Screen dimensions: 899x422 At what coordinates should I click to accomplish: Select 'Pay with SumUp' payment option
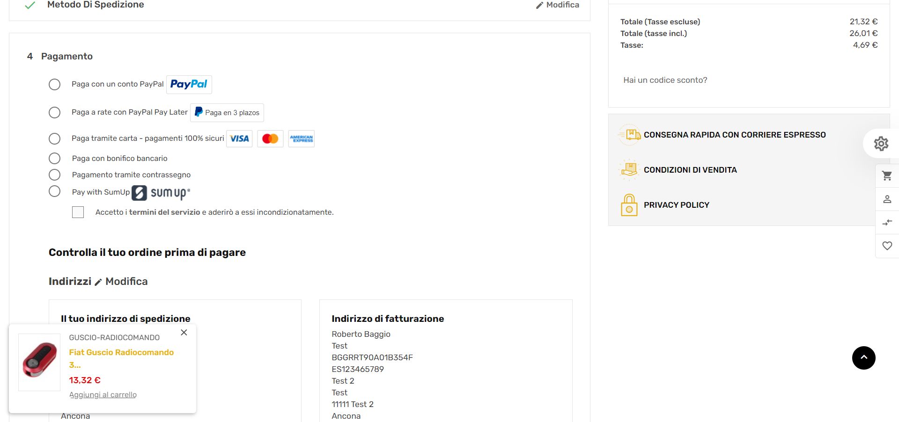click(x=55, y=191)
